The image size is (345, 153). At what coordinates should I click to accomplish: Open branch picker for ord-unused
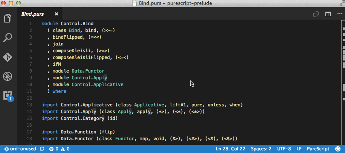click(x=20, y=149)
